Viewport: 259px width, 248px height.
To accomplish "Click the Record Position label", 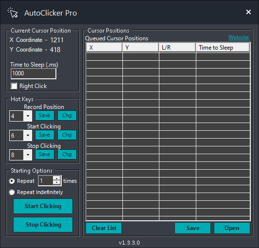I will [44, 107].
